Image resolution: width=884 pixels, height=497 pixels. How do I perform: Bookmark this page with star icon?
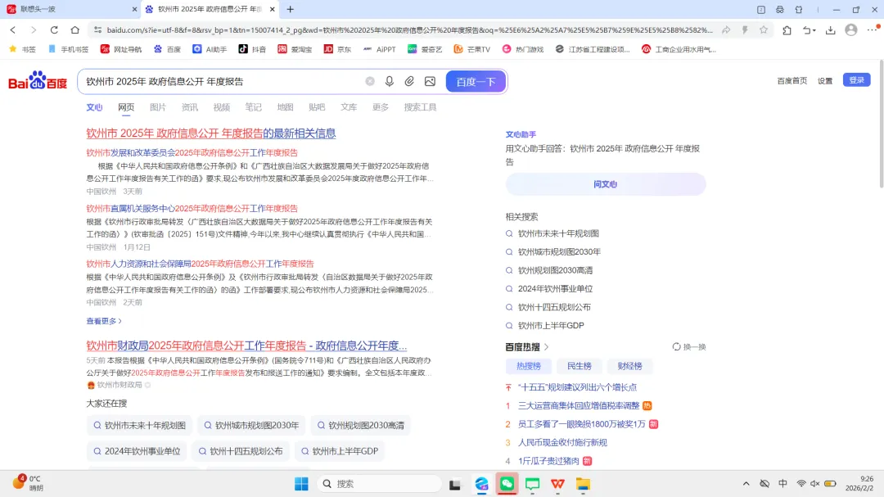(x=764, y=30)
